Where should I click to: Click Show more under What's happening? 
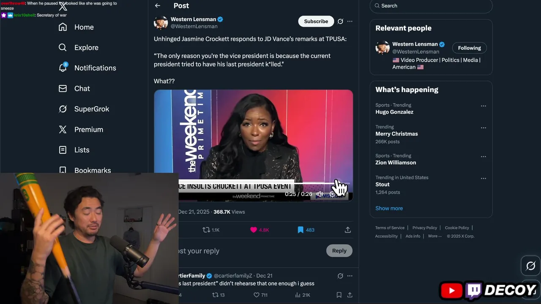coord(389,208)
